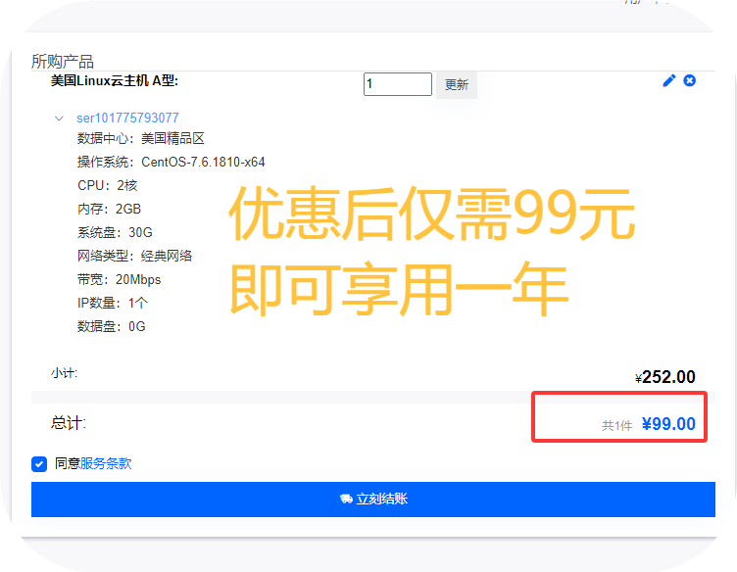Remove the product with the circled X icon
Image resolution: width=737 pixels, height=572 pixels.
tap(690, 80)
